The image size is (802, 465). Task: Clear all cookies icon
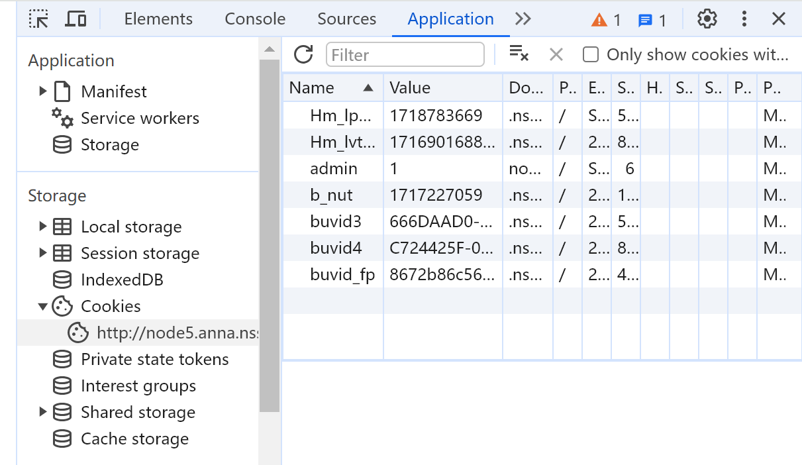[x=519, y=54]
